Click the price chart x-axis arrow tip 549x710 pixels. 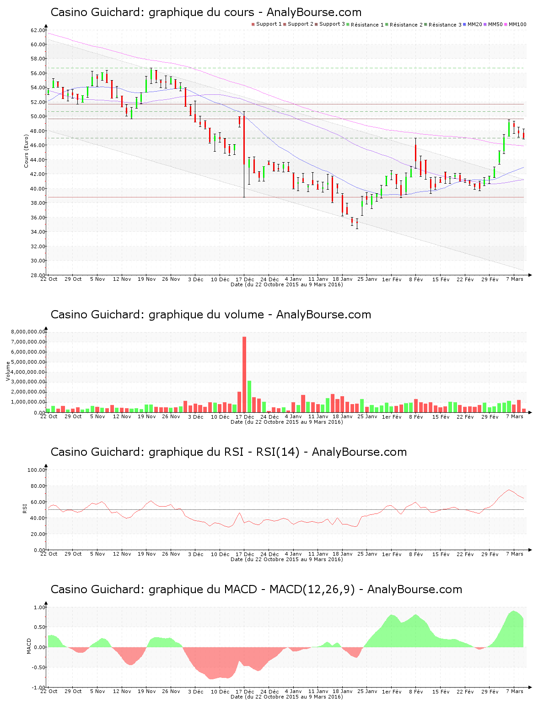pyautogui.click(x=530, y=275)
